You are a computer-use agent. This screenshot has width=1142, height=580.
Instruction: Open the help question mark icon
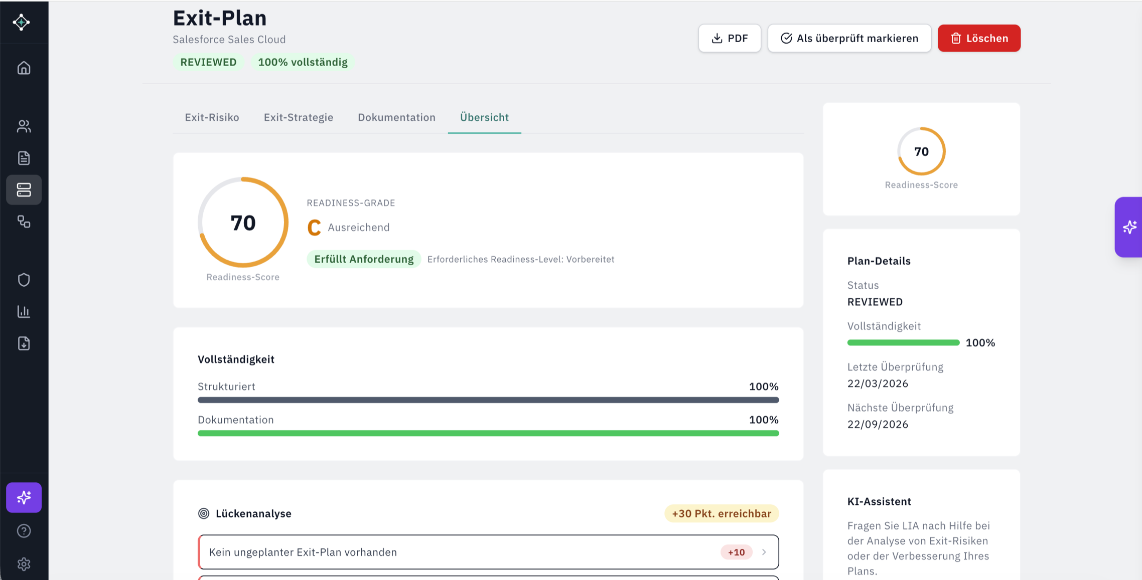(x=24, y=531)
